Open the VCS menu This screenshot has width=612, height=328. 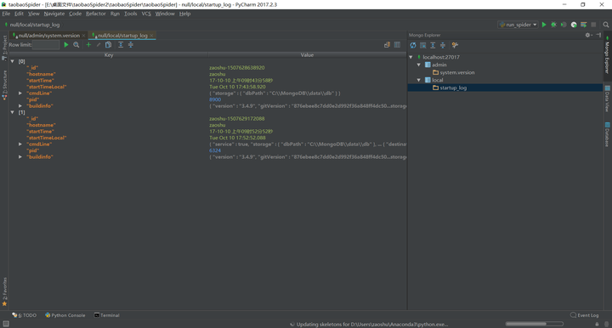click(x=146, y=14)
